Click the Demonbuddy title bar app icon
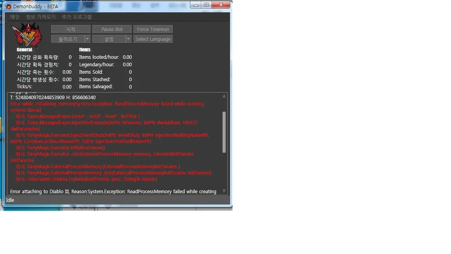This screenshot has width=451, height=254. tap(9, 6)
